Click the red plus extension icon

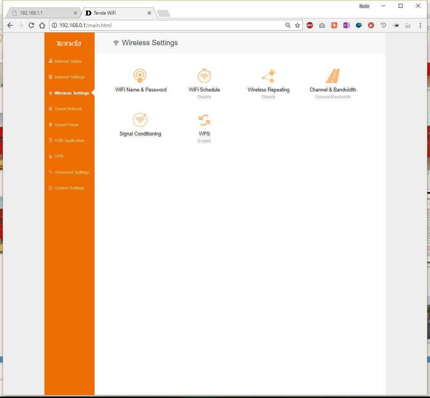pyautogui.click(x=334, y=25)
